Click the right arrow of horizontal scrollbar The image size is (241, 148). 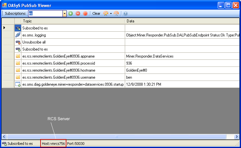click(237, 136)
